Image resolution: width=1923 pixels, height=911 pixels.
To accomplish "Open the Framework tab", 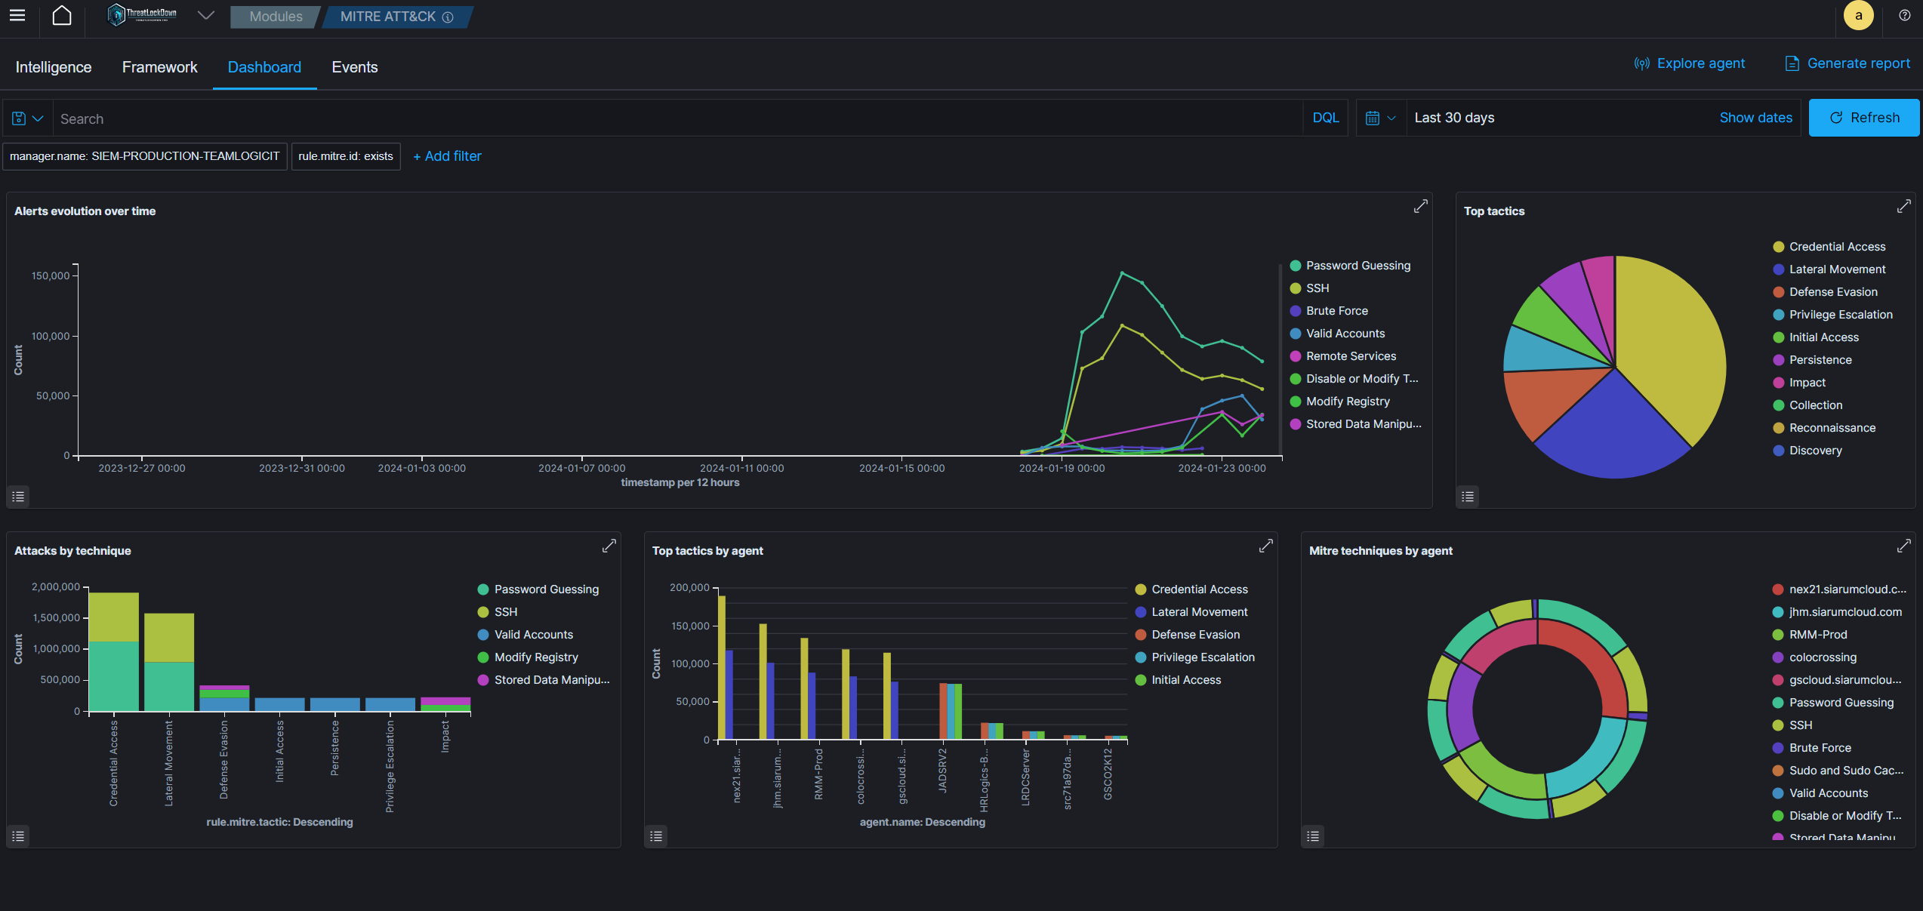I will click(159, 67).
